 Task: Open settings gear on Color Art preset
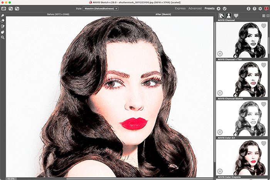pos(220,171)
